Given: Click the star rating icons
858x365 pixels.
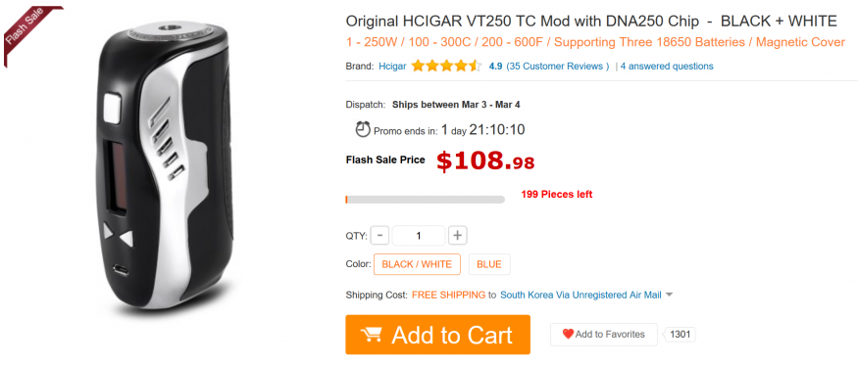Looking at the screenshot, I should tap(446, 67).
